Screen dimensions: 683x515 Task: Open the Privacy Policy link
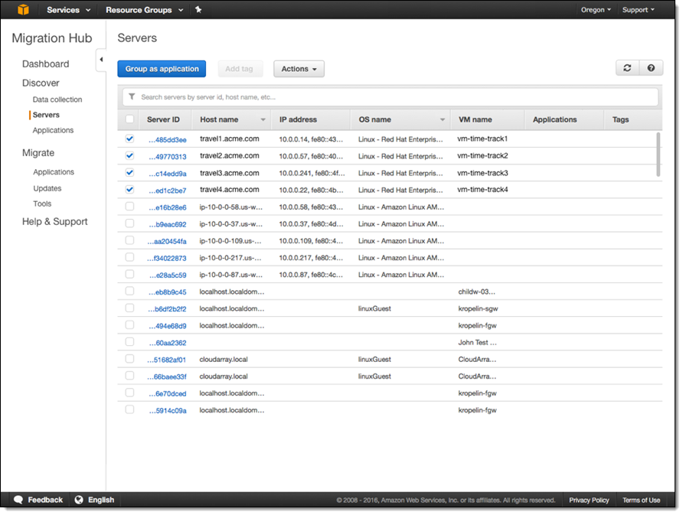point(589,500)
